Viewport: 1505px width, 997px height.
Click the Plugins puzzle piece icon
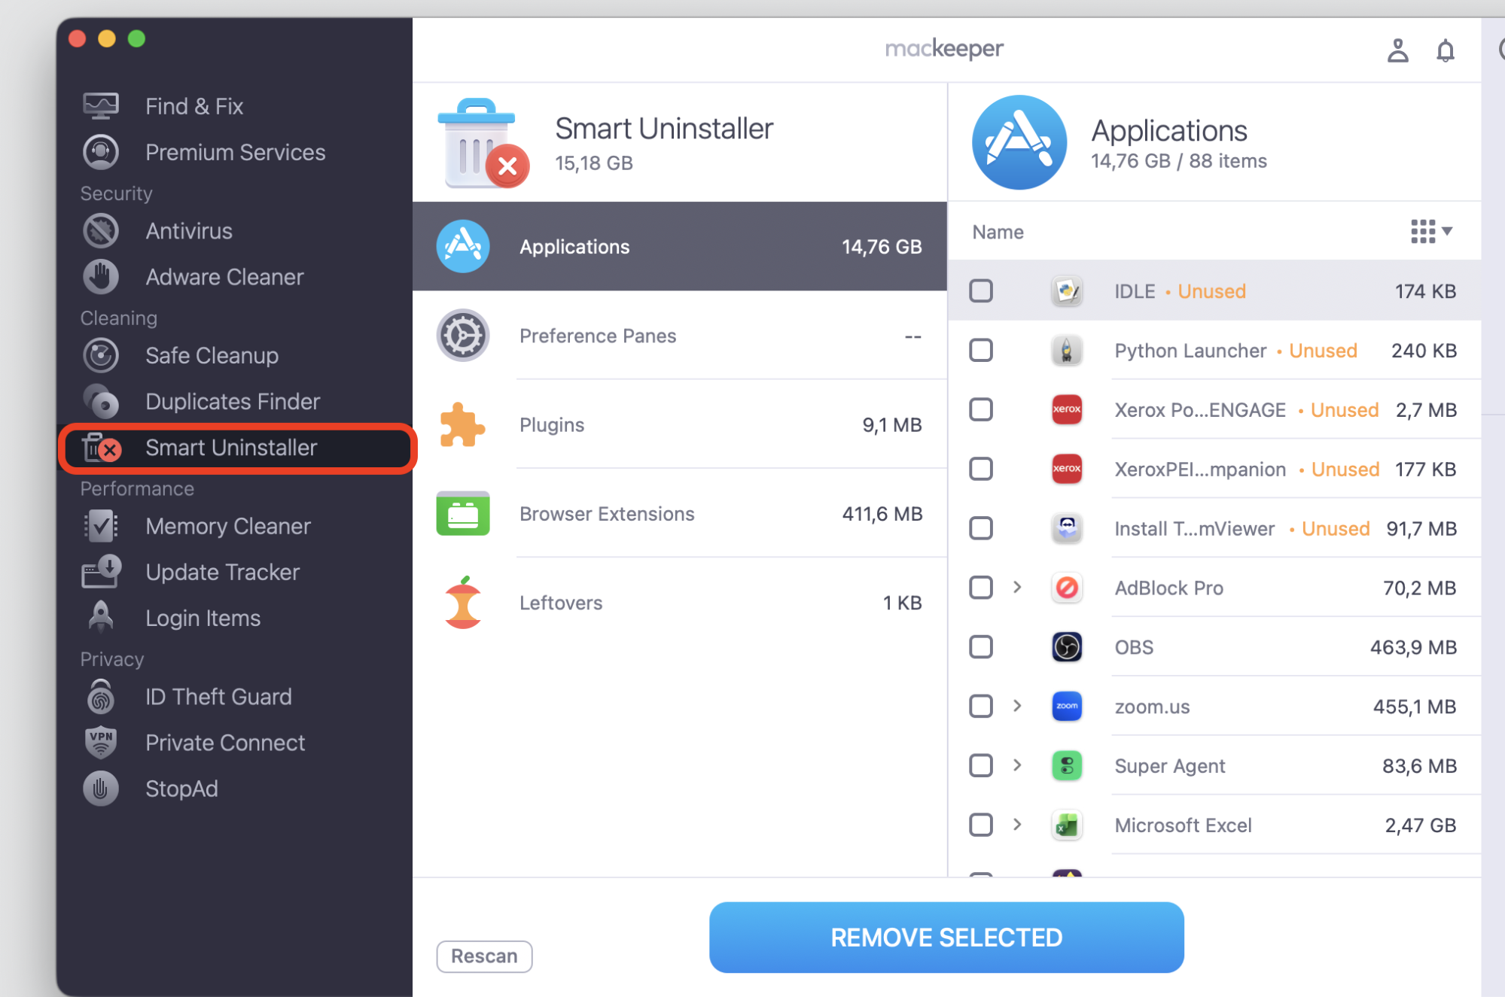pos(462,424)
